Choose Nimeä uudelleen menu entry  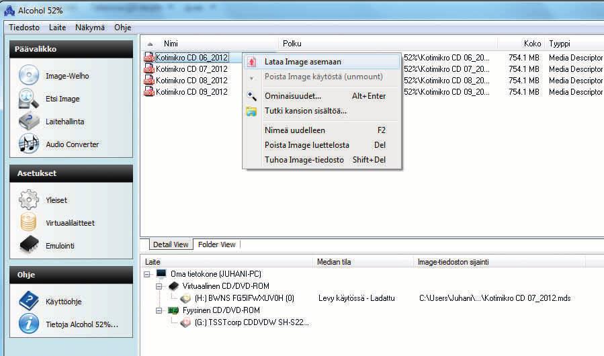(x=322, y=130)
